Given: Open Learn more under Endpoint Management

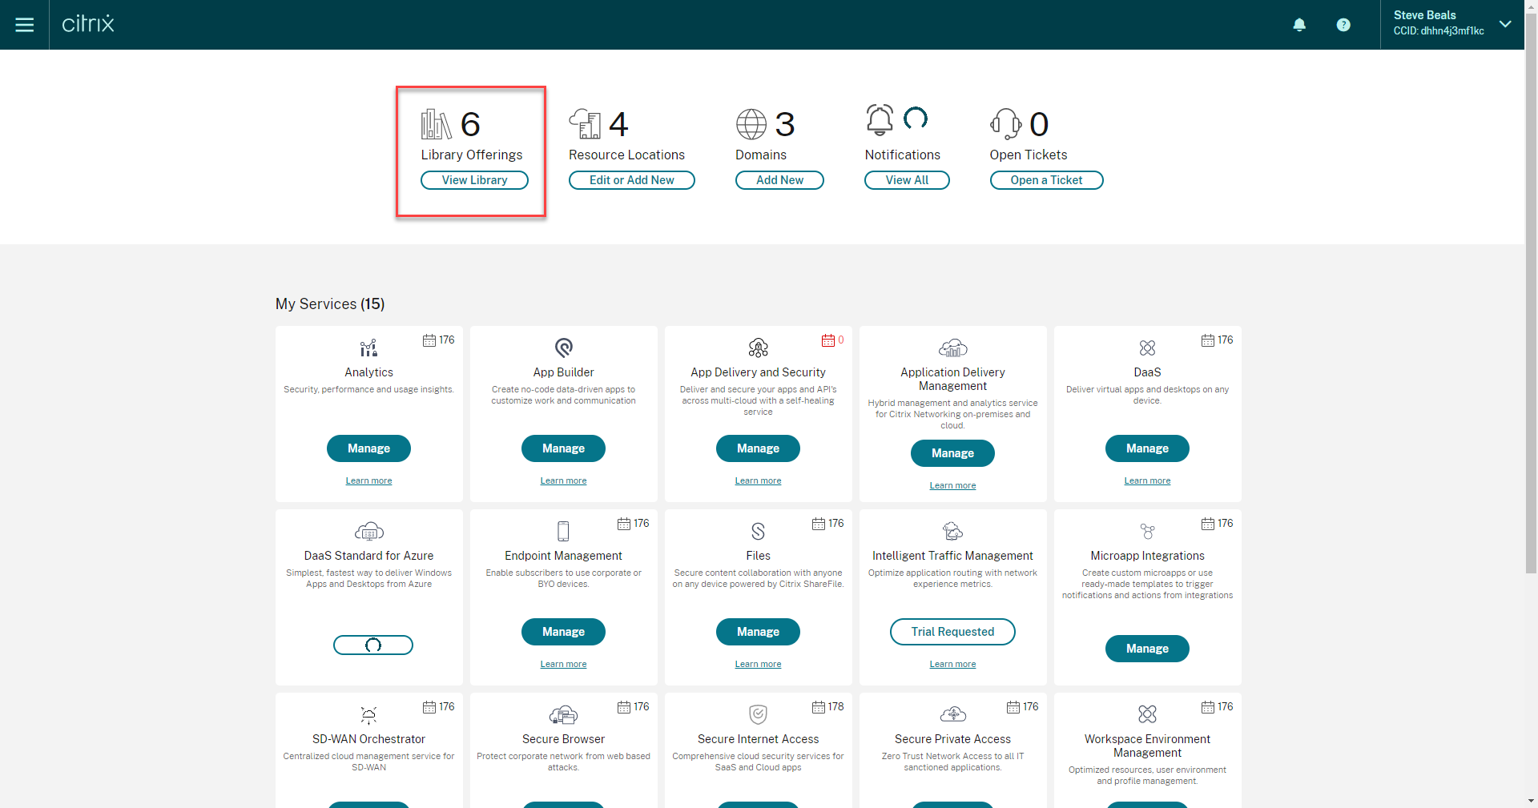Looking at the screenshot, I should tap(563, 665).
